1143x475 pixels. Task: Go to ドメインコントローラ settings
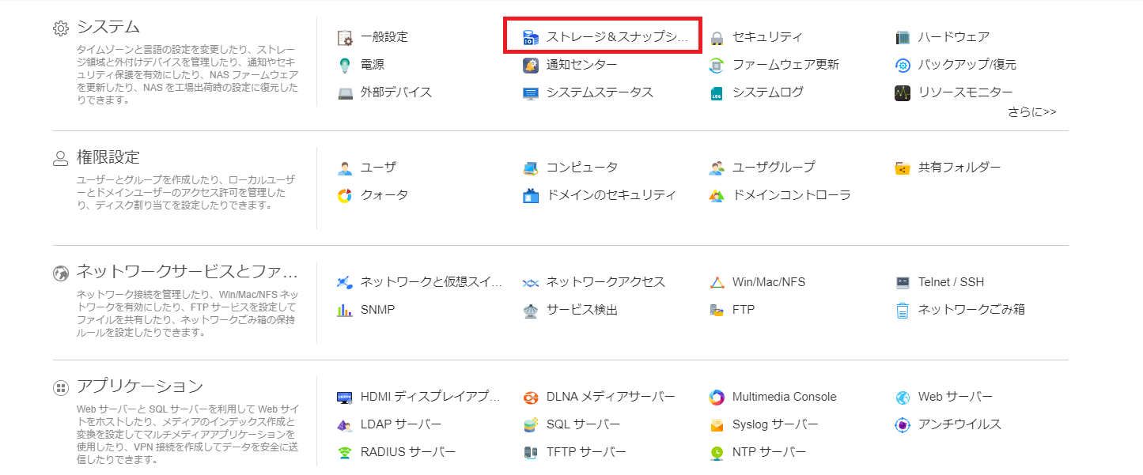point(791,195)
